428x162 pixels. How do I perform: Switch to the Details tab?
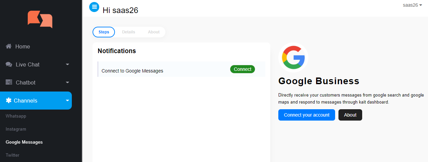point(129,32)
